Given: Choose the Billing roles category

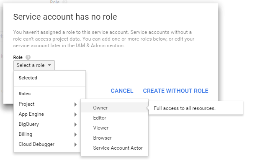Looking at the screenshot, I should pyautogui.click(x=47, y=135).
